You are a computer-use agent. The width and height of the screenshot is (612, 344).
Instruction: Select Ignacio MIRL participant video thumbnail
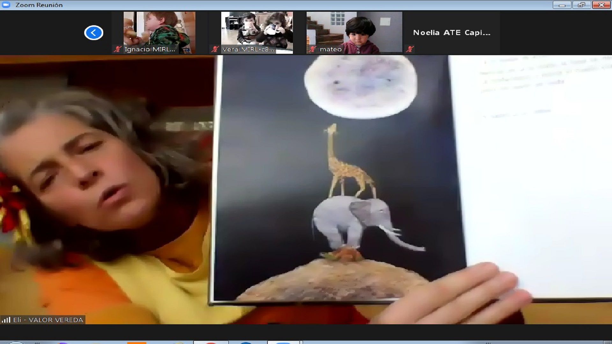pos(159,32)
